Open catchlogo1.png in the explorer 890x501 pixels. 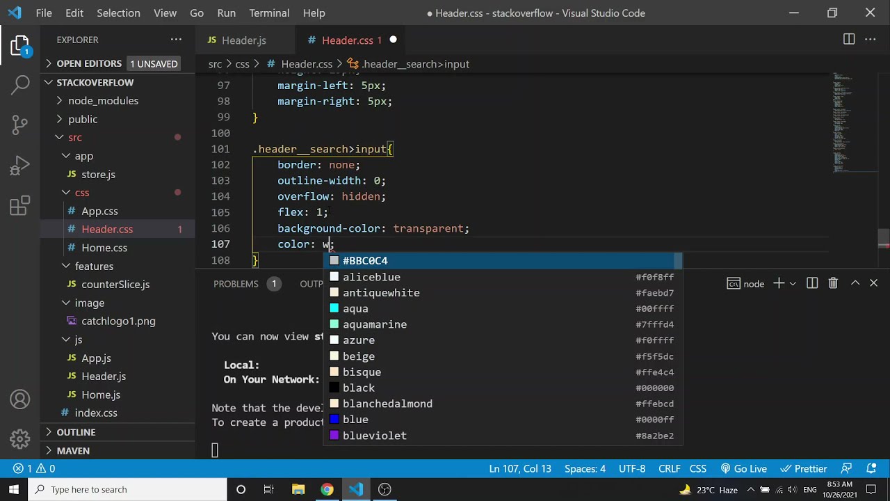click(x=118, y=321)
